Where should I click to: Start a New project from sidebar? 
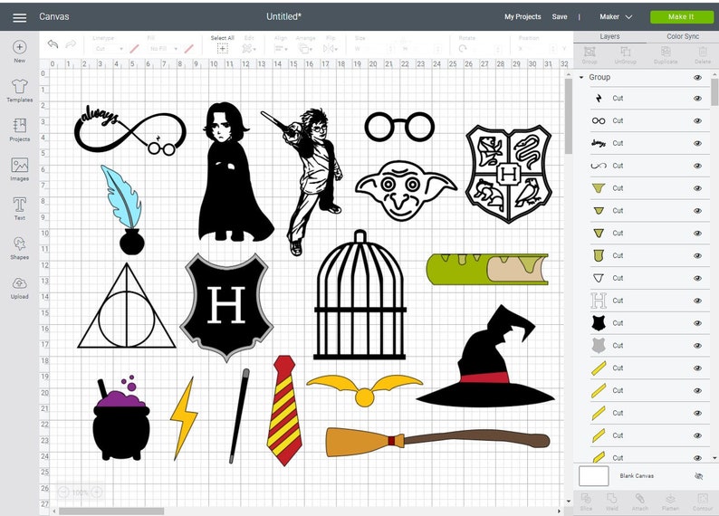point(19,52)
